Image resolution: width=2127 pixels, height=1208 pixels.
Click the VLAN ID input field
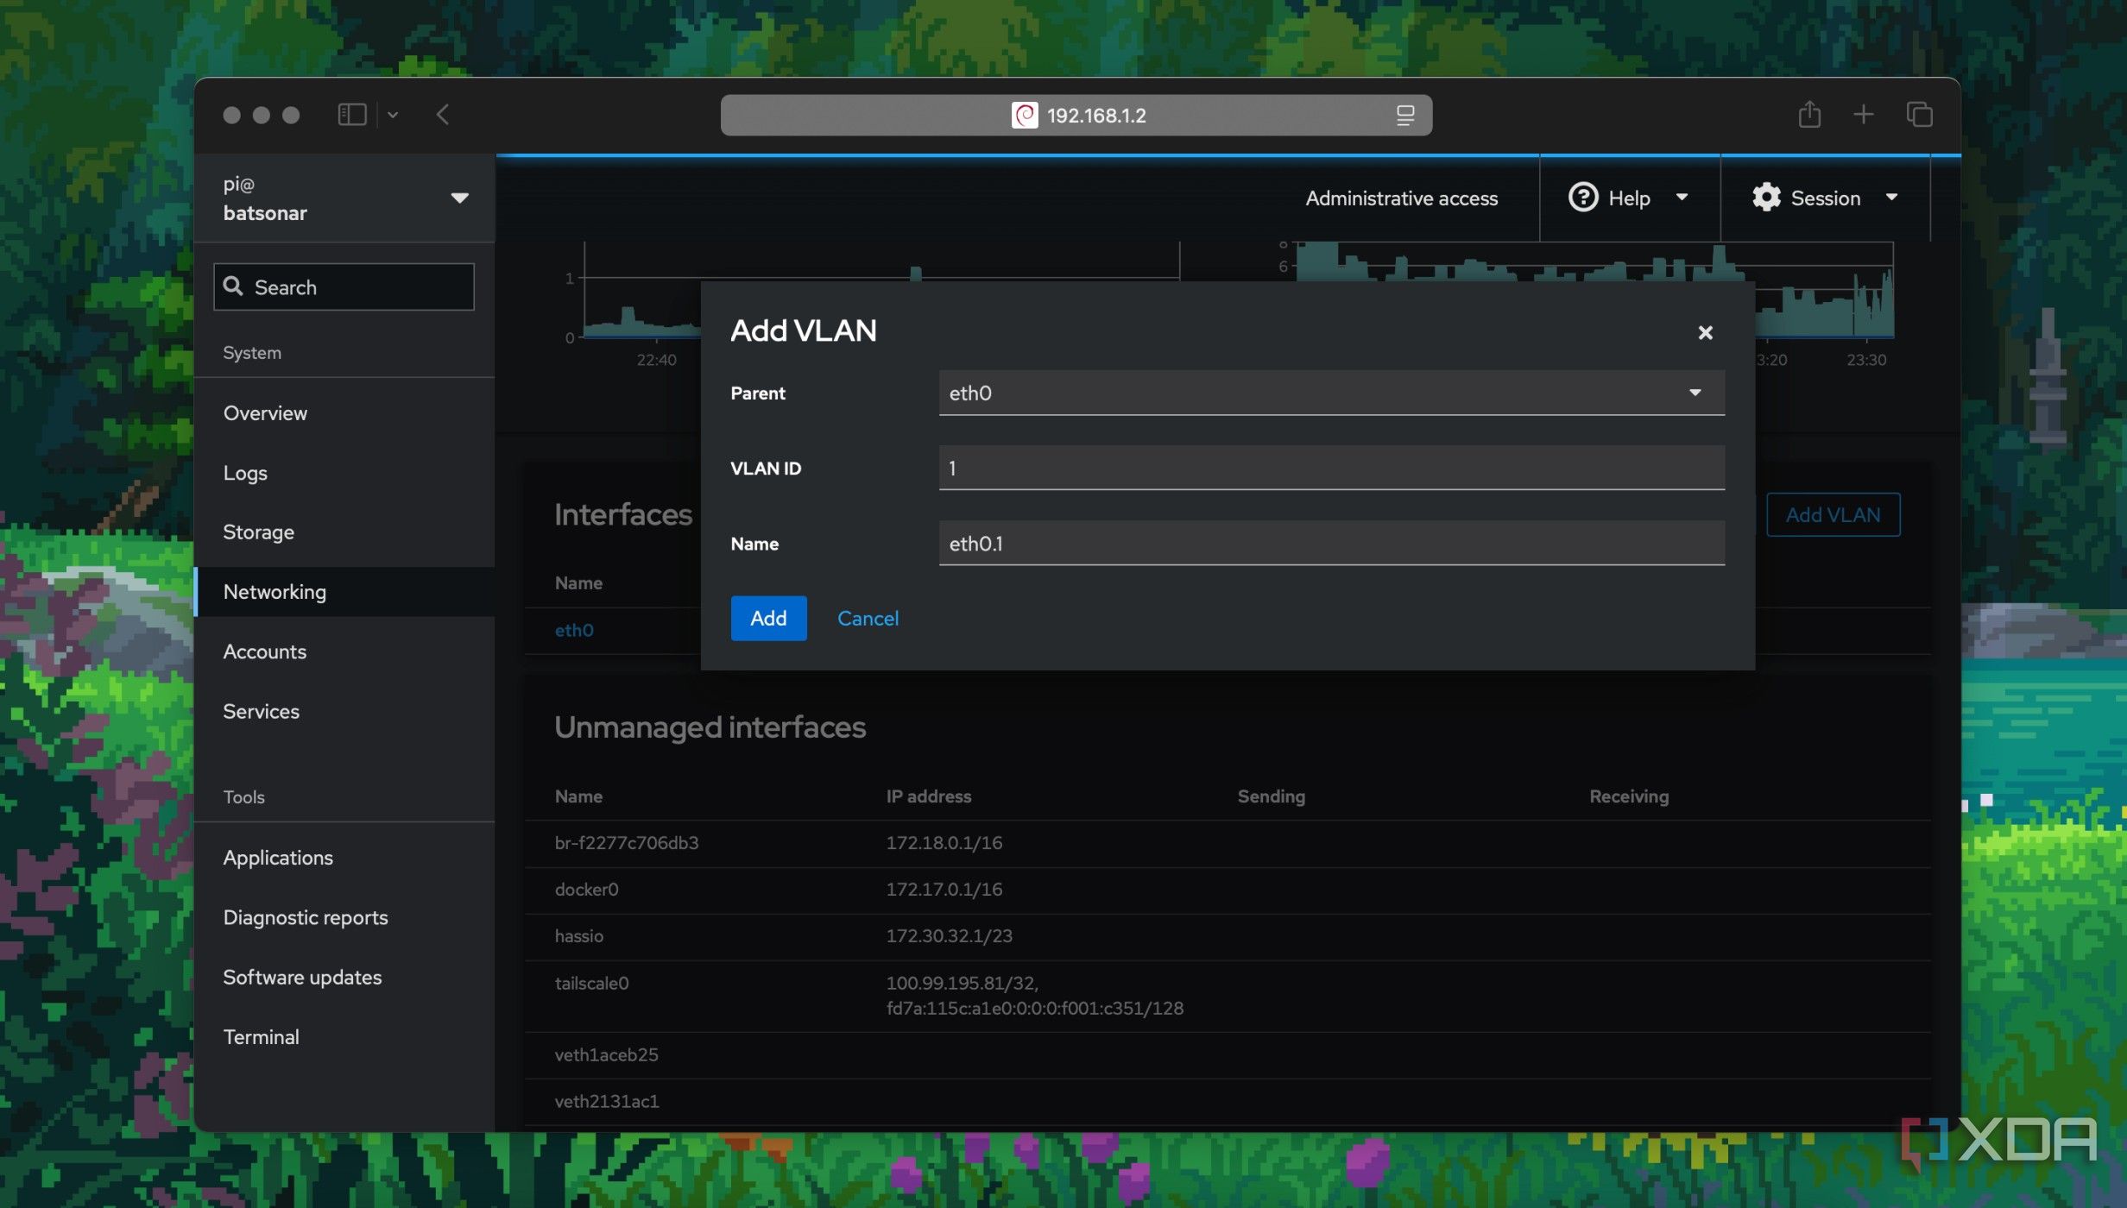[1331, 468]
